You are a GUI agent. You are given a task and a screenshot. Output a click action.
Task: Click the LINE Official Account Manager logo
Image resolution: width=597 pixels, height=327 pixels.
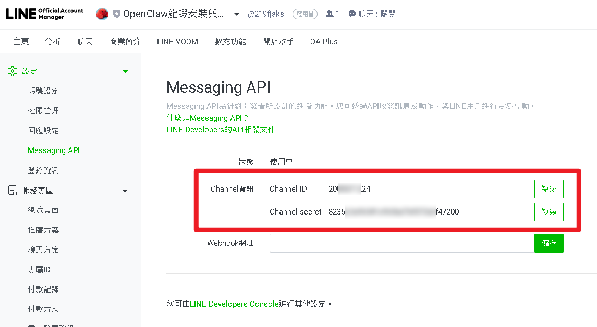(x=44, y=14)
